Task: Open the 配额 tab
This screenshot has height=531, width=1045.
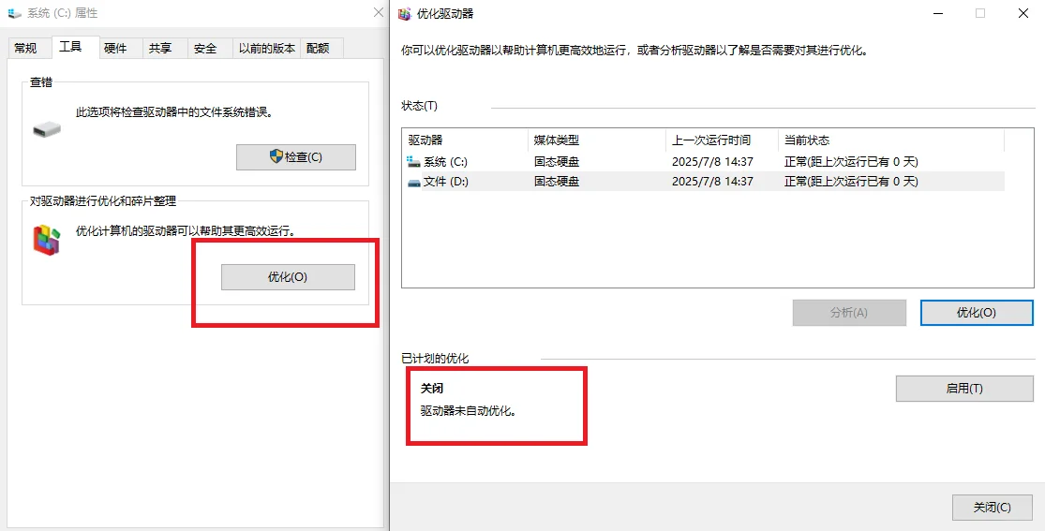Action: 320,48
